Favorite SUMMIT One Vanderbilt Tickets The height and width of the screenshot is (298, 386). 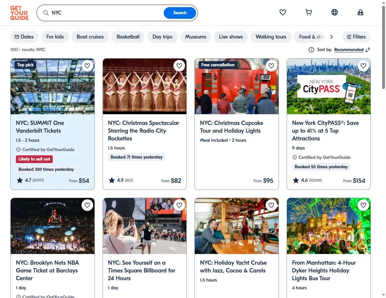pos(87,66)
